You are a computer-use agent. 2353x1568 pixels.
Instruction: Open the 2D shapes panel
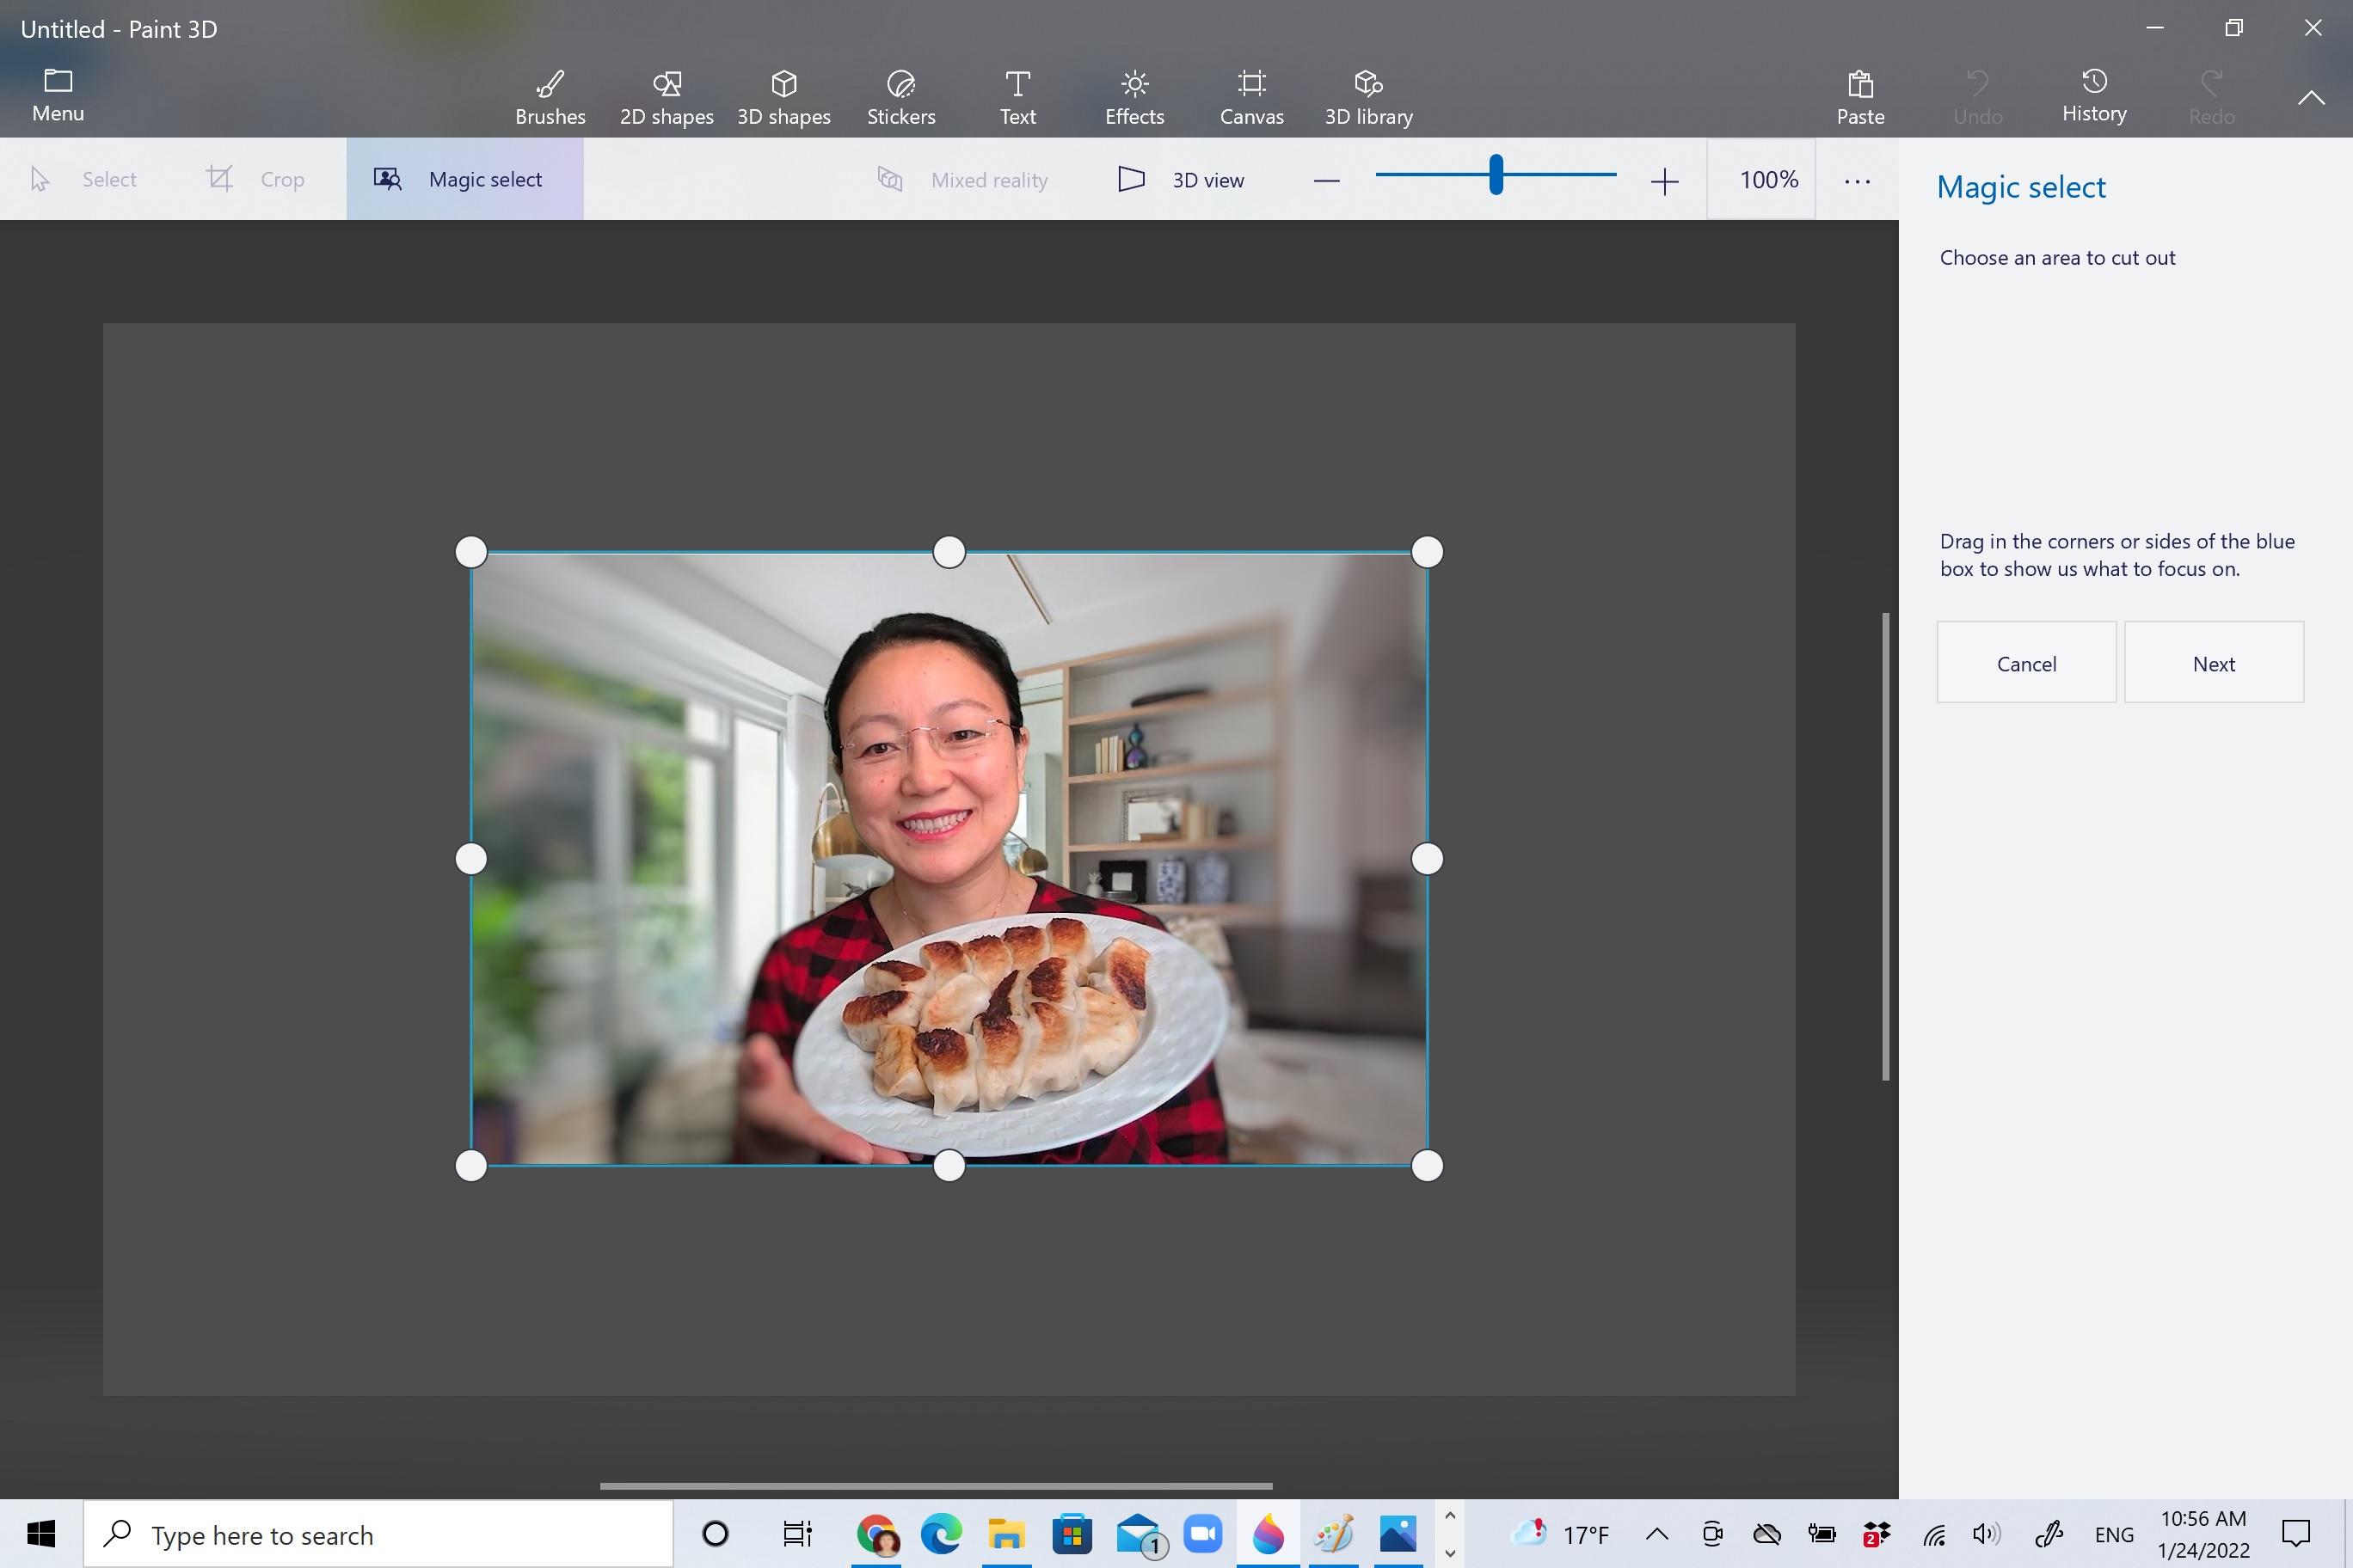click(667, 97)
